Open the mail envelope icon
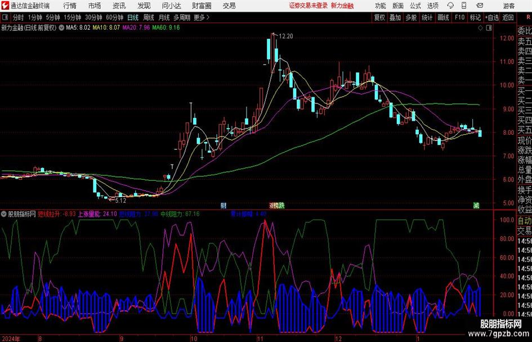 coord(480,6)
